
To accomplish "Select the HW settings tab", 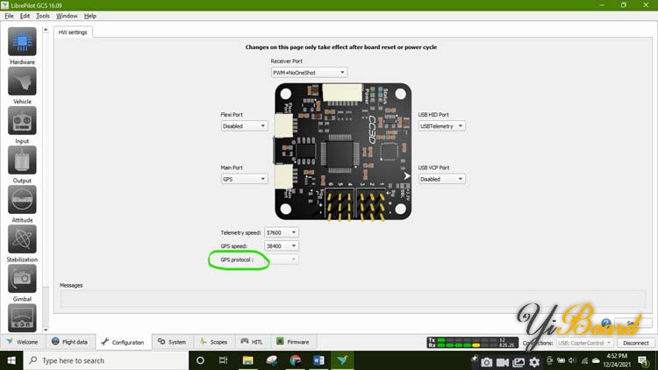I will click(x=74, y=32).
